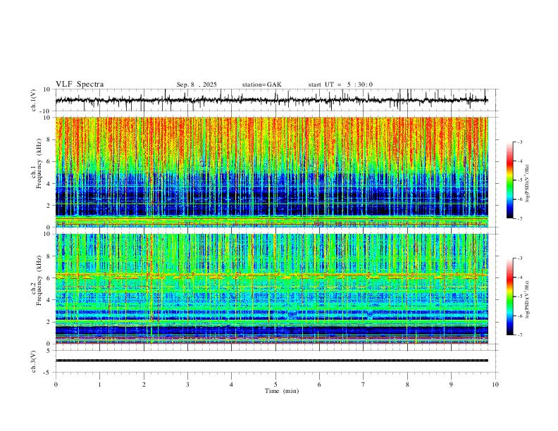Click the "-5" label on ch.1 colorbar

point(520,180)
